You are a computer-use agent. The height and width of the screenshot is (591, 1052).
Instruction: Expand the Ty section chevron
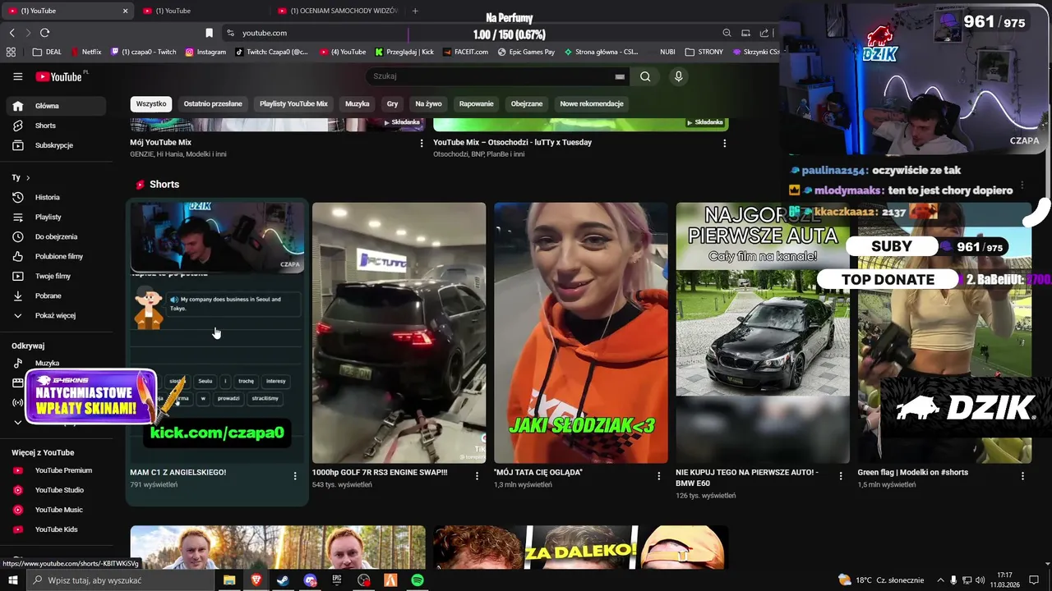click(x=28, y=177)
